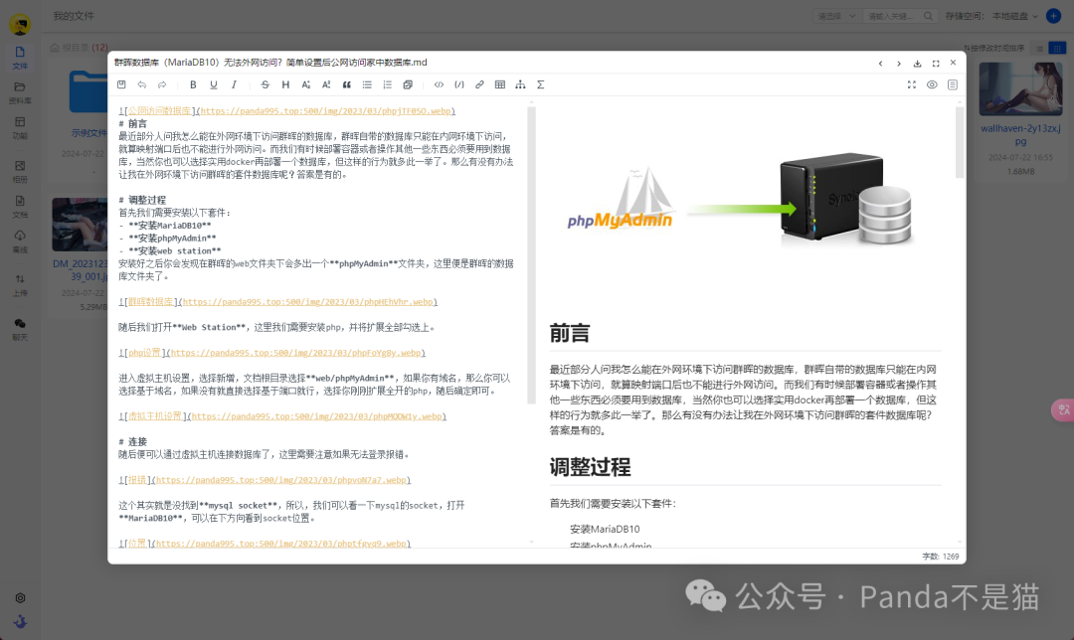The height and width of the screenshot is (640, 1074).
Task: Open 上传 in the left sidebar
Action: tap(20, 285)
